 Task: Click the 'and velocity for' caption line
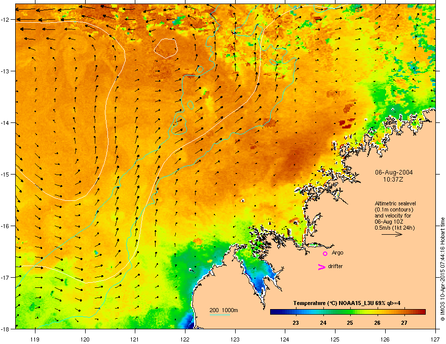pos(392,216)
